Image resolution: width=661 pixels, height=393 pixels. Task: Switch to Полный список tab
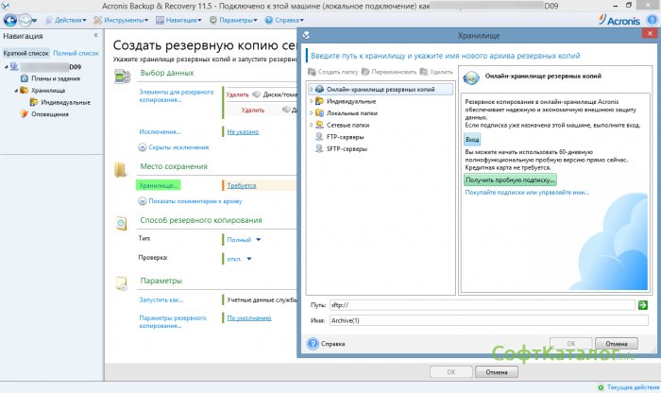76,54
